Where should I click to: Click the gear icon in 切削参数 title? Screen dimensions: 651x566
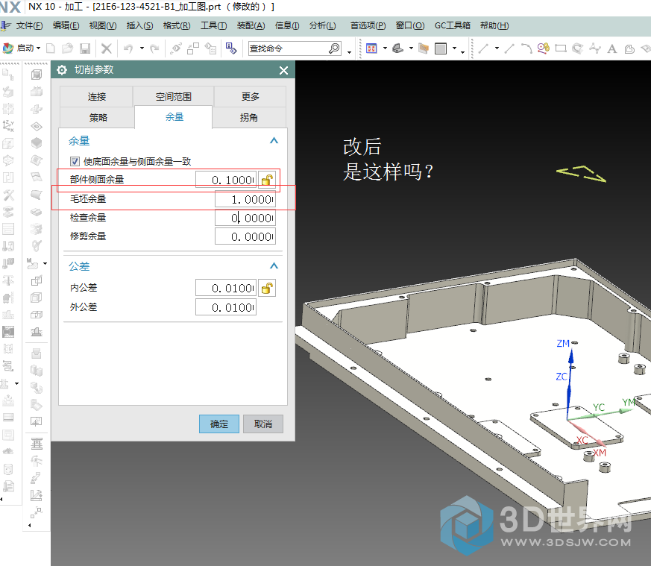tap(62, 70)
